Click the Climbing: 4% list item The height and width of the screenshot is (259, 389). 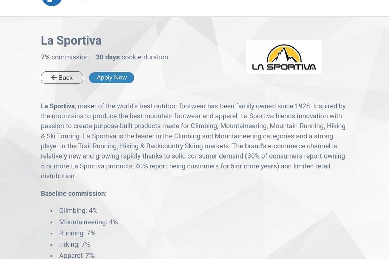(x=78, y=211)
